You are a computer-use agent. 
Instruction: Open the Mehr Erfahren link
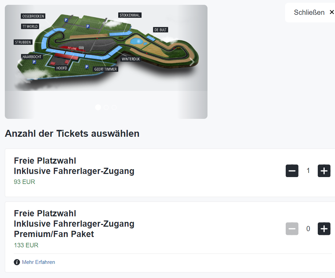click(38, 262)
